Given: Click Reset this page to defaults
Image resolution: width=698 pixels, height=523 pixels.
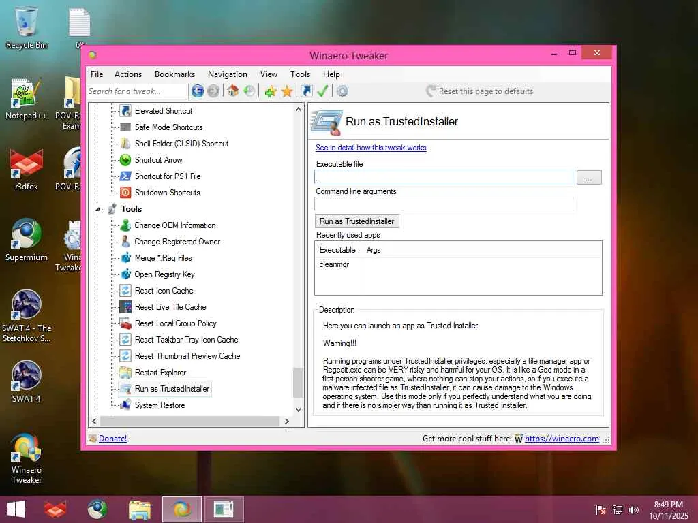Looking at the screenshot, I should [x=479, y=91].
